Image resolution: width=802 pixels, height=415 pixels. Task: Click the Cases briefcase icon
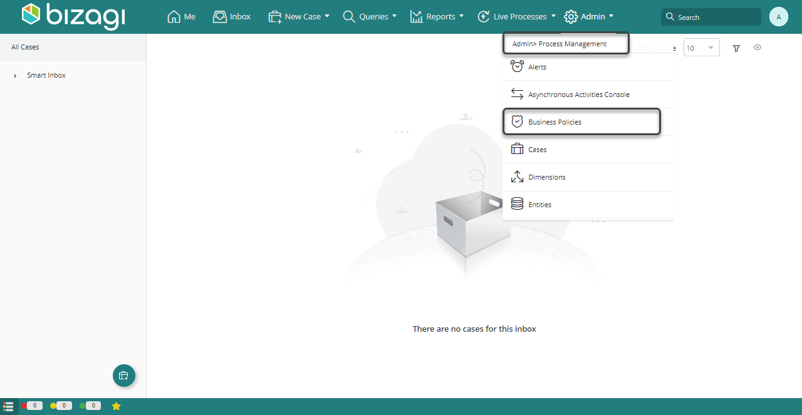pos(517,149)
